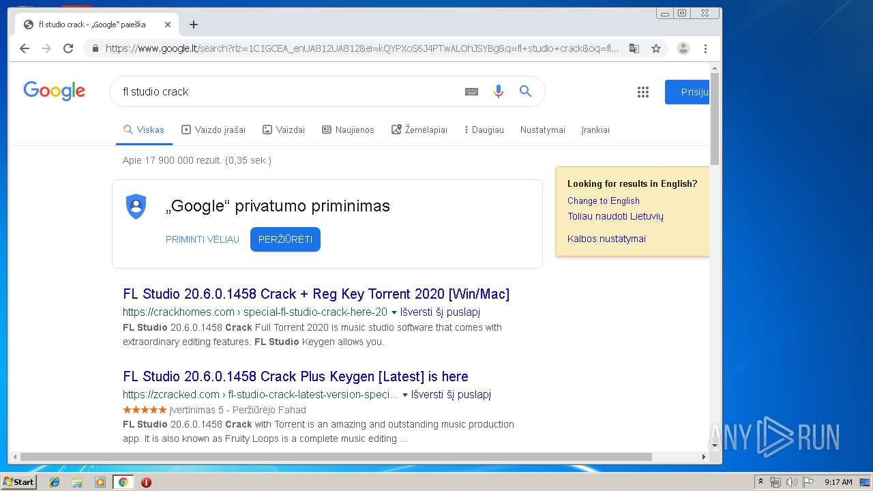This screenshot has width=873, height=491.
Task: Translate the zcracked.com result page
Action: point(451,395)
